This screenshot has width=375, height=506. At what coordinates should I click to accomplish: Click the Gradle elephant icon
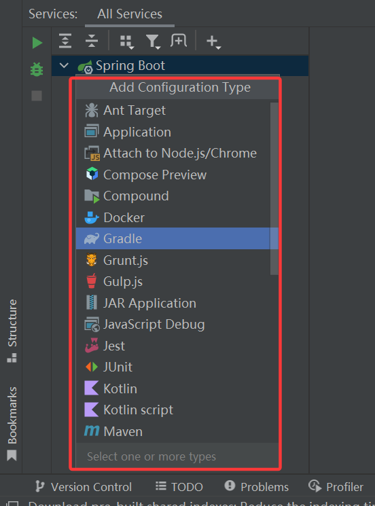92,239
